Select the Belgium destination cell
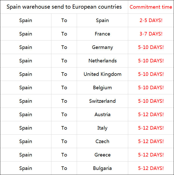This screenshot has width=174, height=175. [102, 87]
